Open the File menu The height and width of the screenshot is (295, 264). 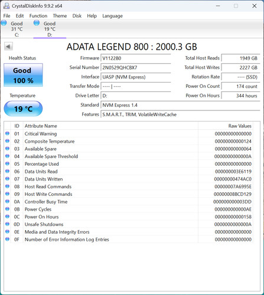6,16
